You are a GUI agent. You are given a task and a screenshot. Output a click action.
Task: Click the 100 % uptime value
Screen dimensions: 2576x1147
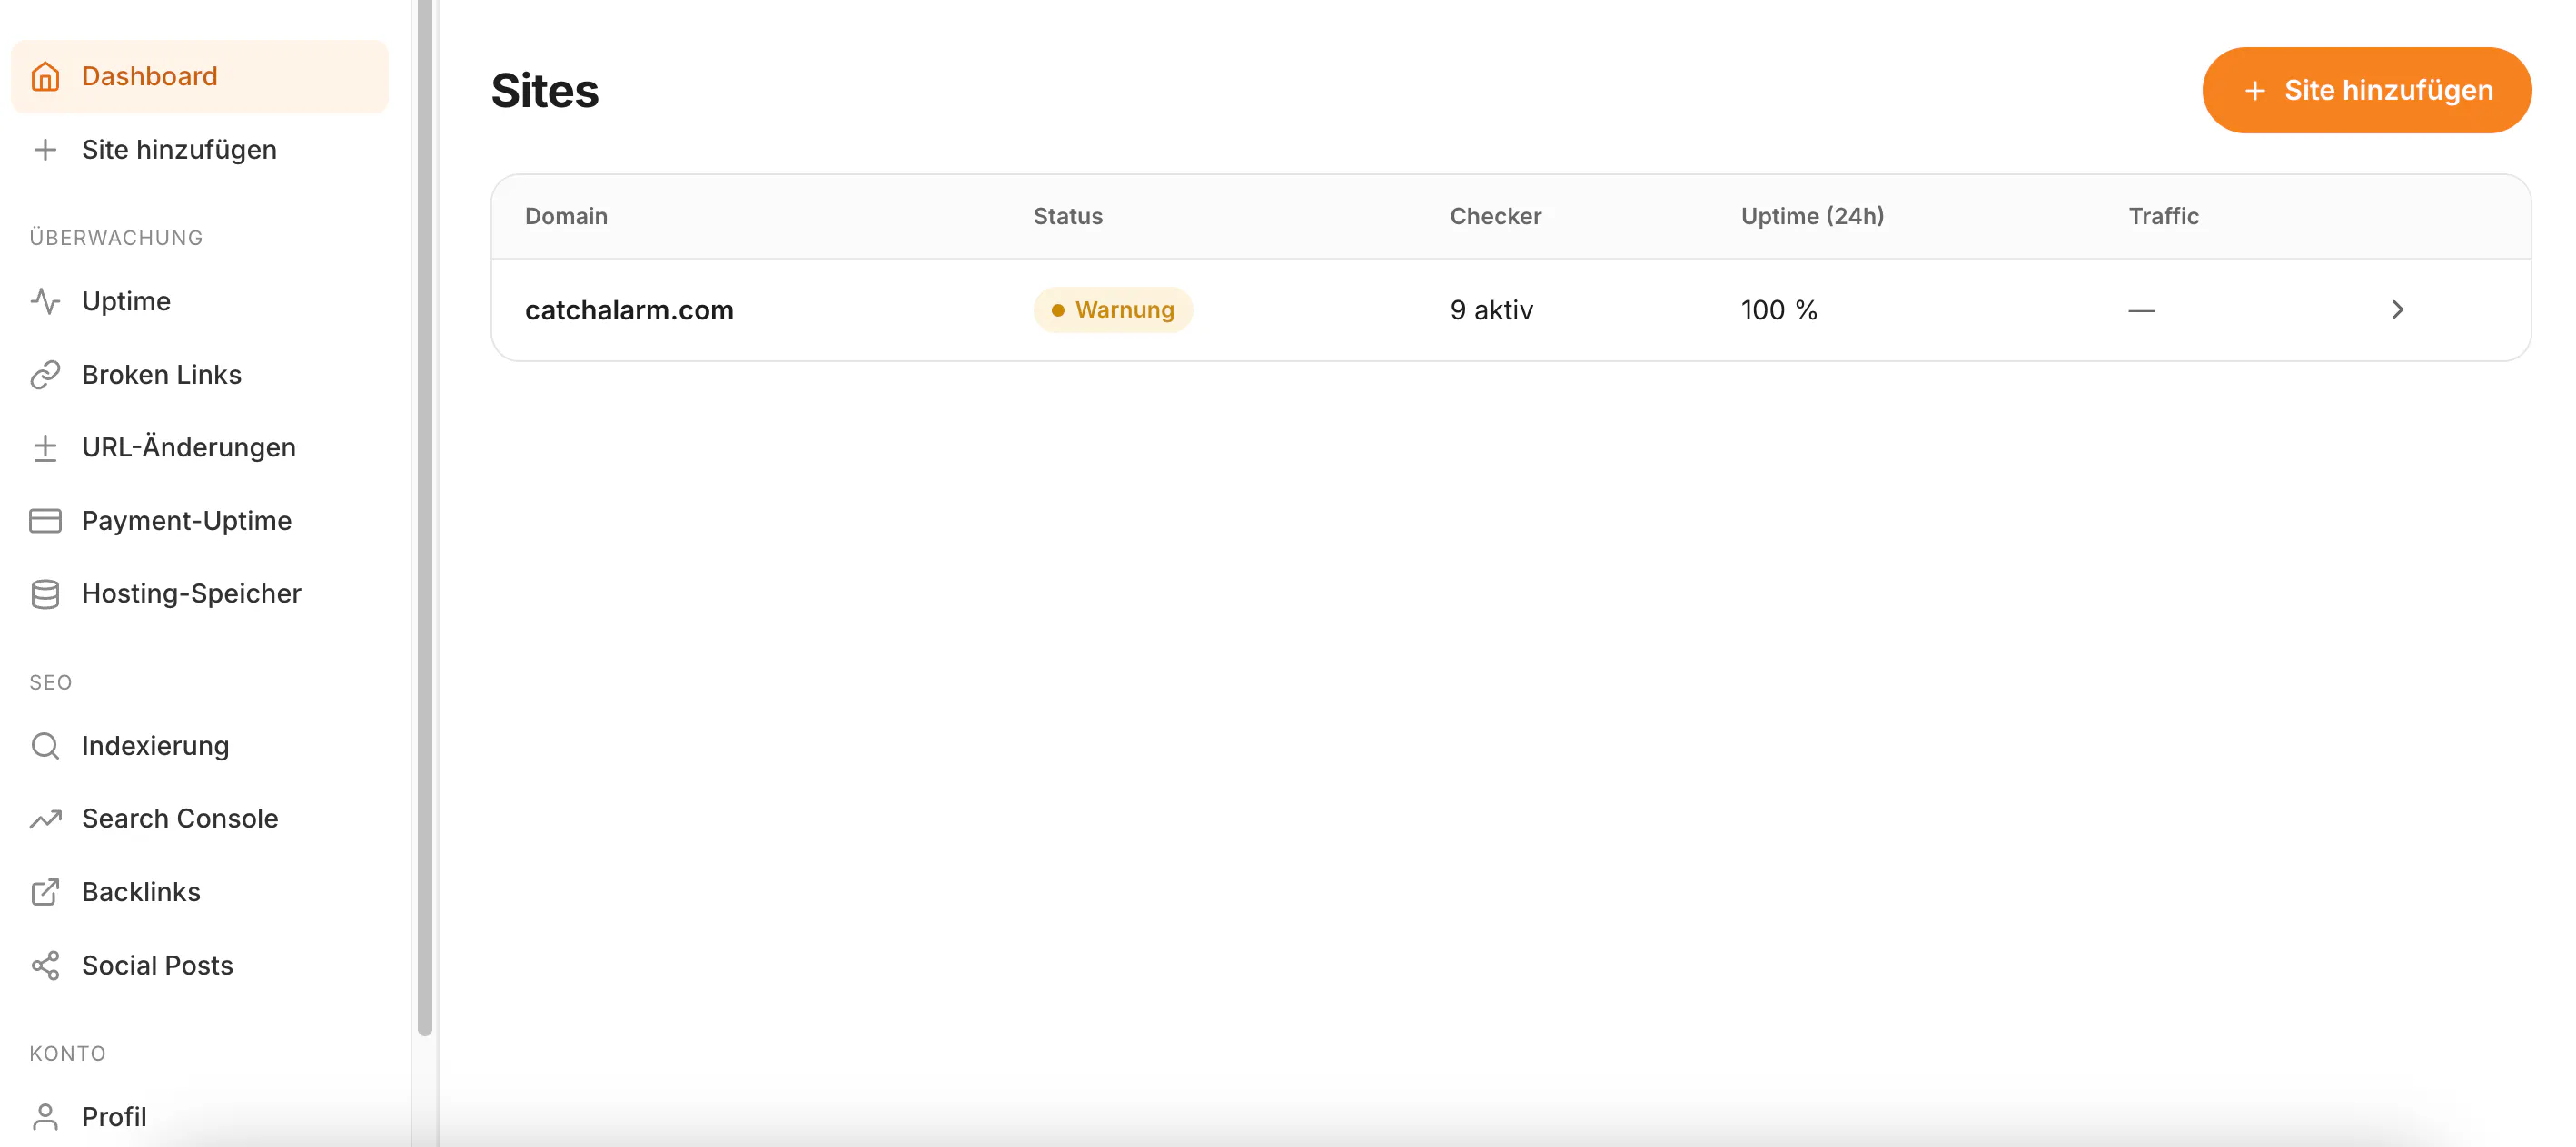coord(1779,309)
